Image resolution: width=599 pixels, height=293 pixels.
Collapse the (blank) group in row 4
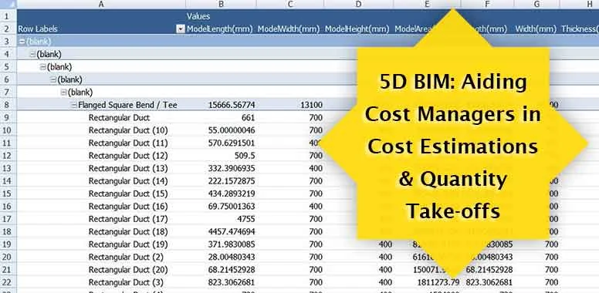click(x=33, y=54)
